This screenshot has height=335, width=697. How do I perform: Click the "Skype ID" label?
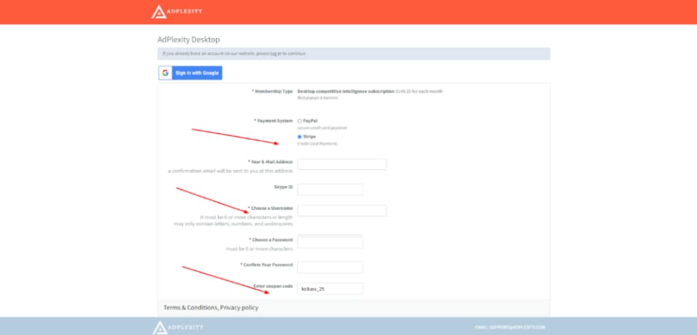pyautogui.click(x=283, y=187)
